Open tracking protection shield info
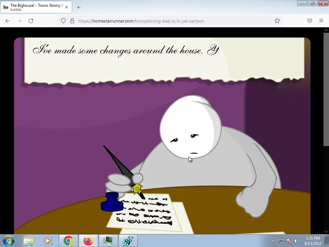The width and height of the screenshot is (329, 247). (63, 21)
